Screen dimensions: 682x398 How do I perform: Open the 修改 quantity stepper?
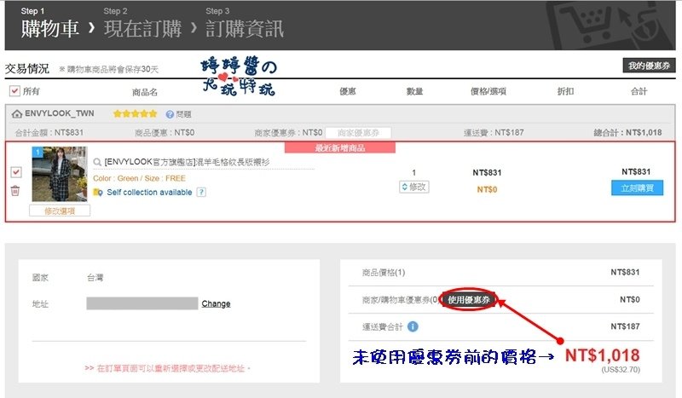tap(414, 187)
